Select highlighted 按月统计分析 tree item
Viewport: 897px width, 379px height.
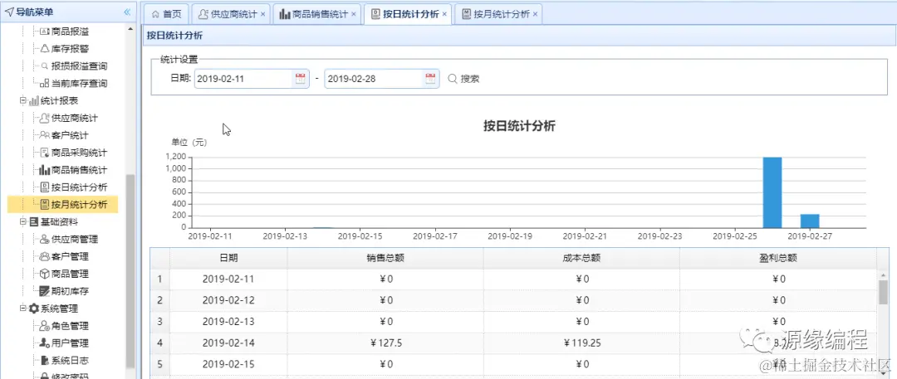point(62,204)
